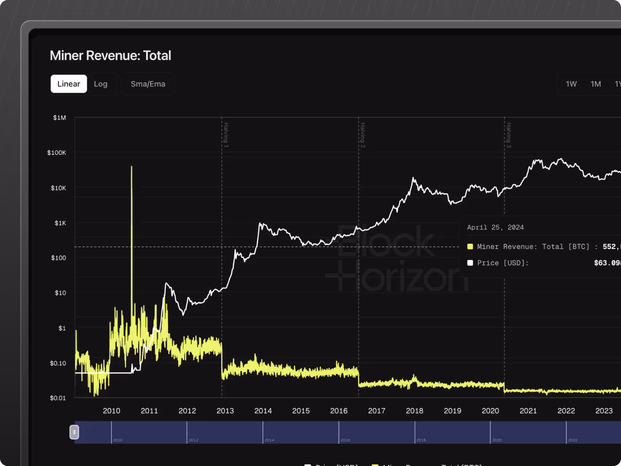Click the 2011 x-axis year label
This screenshot has height=466, width=621.
click(x=149, y=411)
